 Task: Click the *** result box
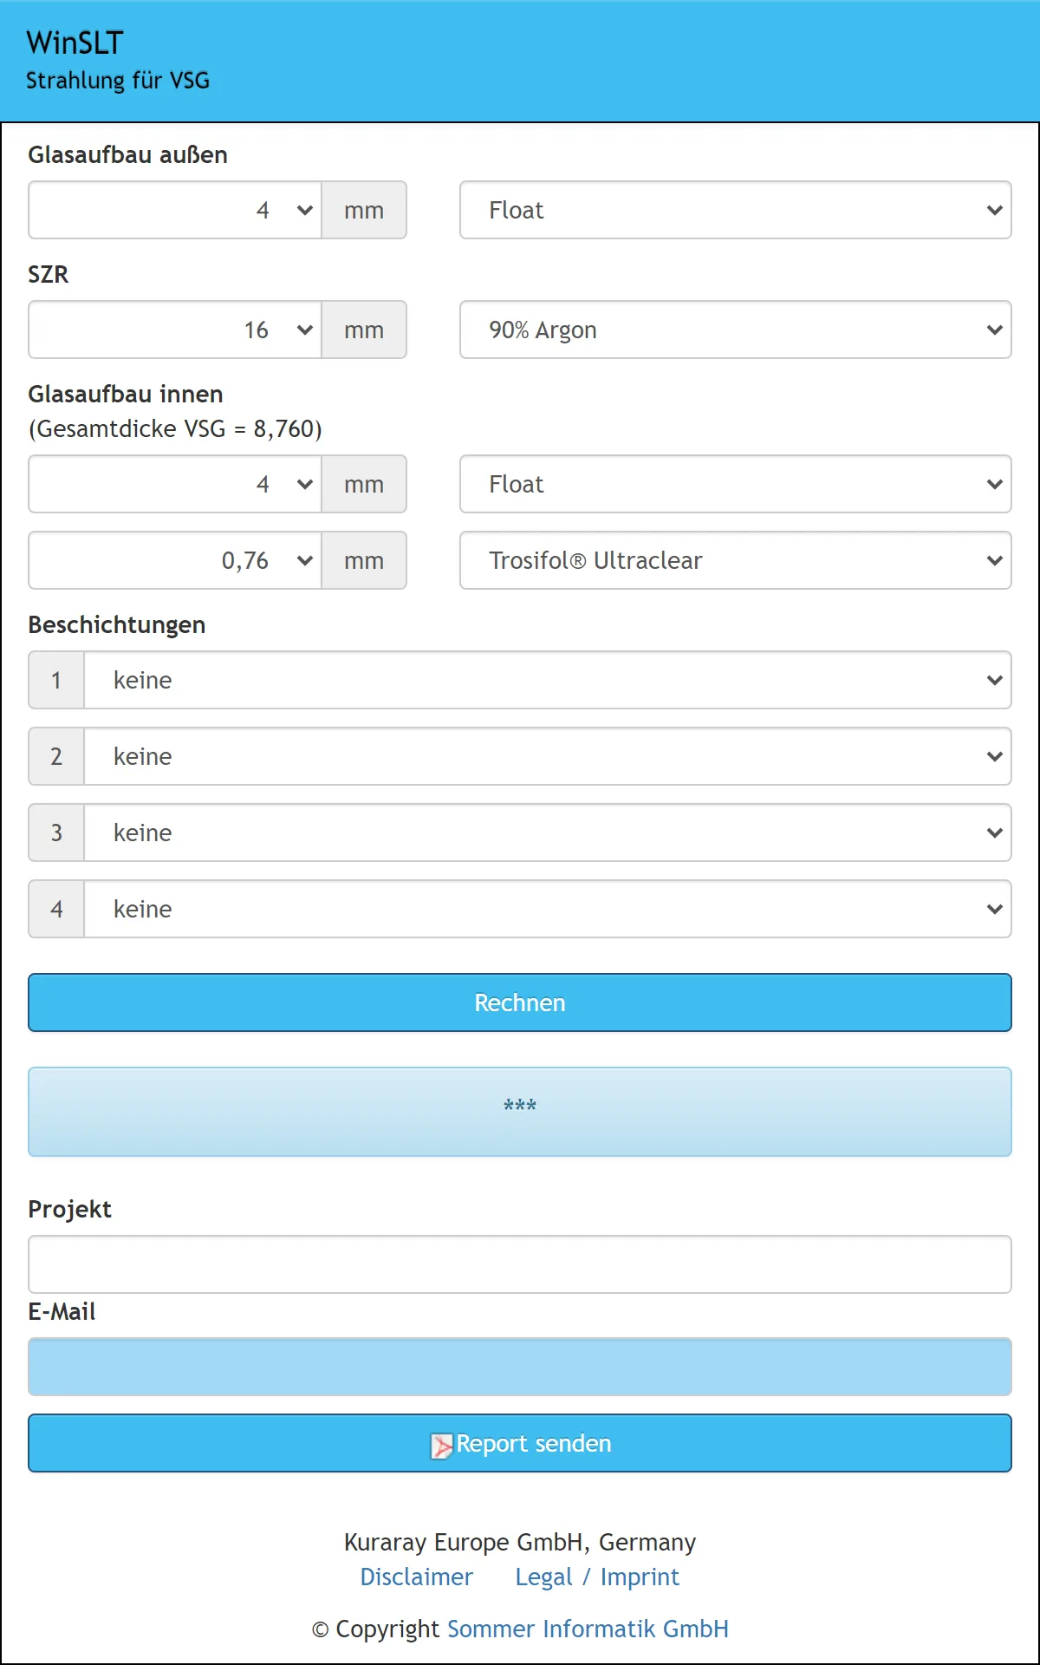coord(520,1112)
